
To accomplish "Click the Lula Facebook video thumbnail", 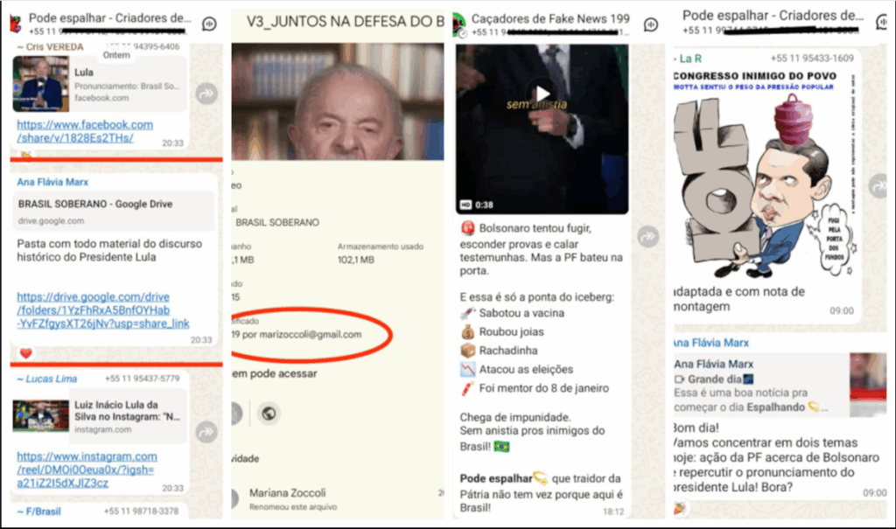I will pos(40,85).
